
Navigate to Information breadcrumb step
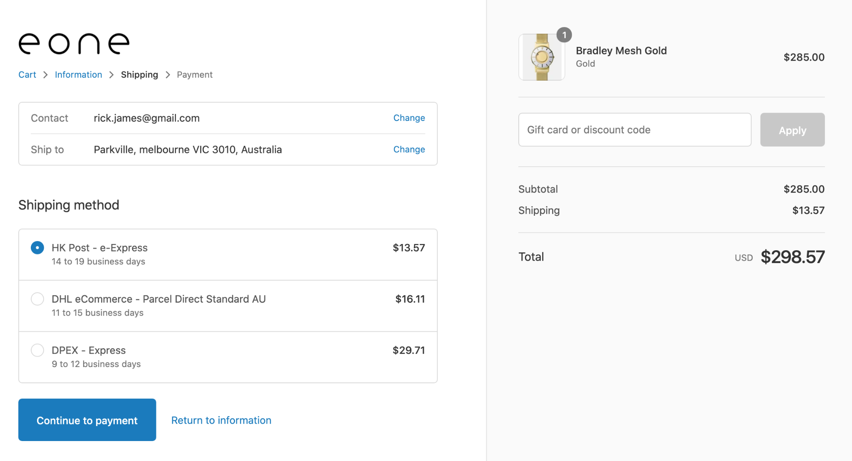78,75
